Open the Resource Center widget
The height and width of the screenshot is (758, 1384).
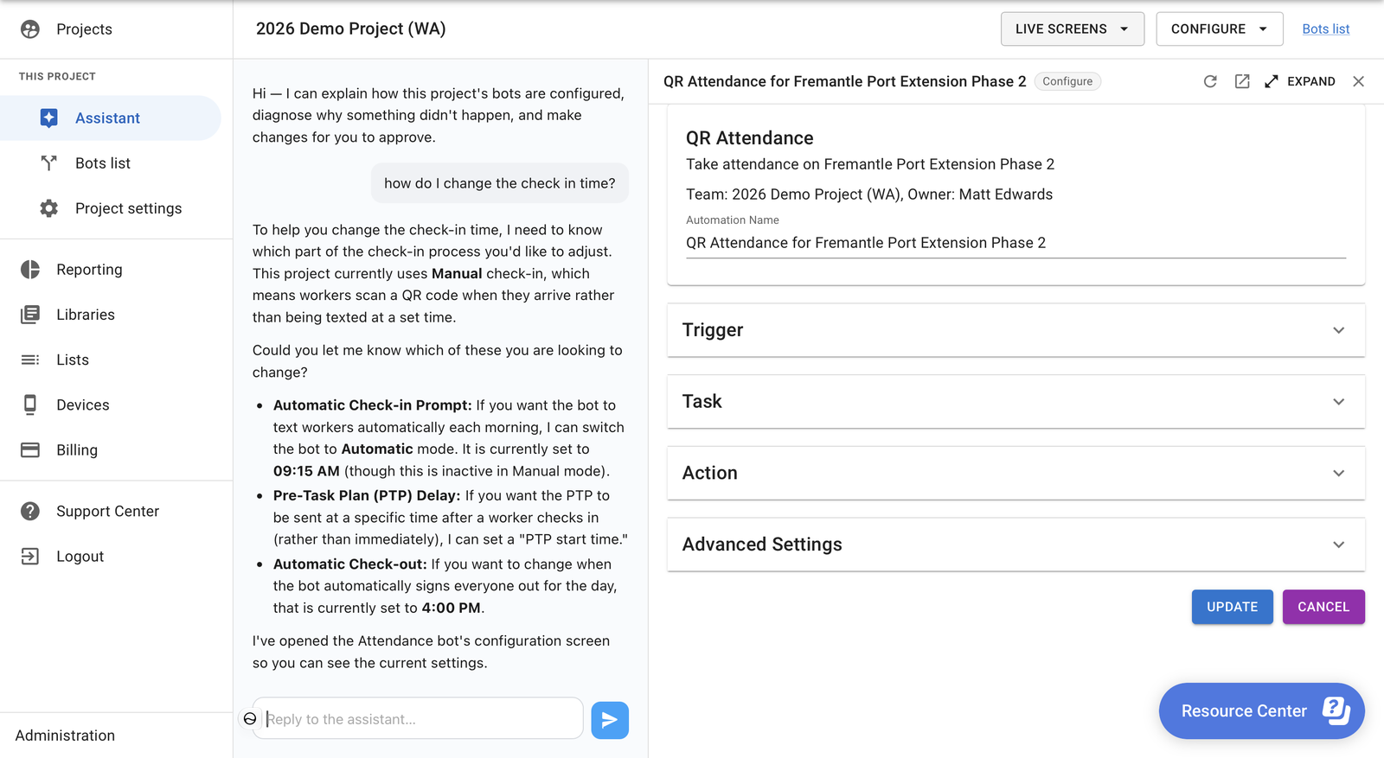1262,711
